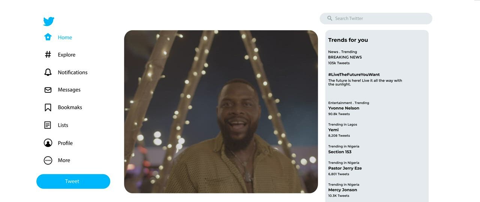The width and height of the screenshot is (480, 202).
Task: Click the video of smiling man
Action: pos(221,111)
